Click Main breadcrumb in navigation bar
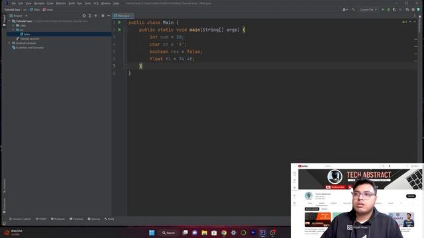The height and width of the screenshot is (238, 424). 35,9
